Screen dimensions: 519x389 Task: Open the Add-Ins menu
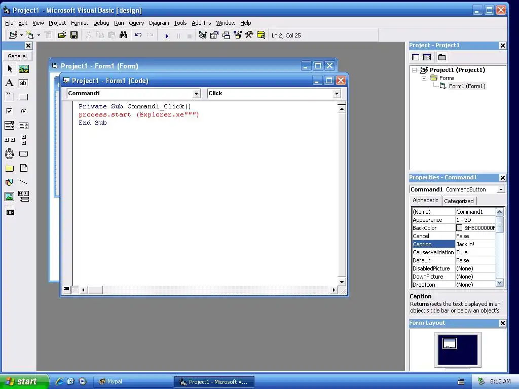pos(201,23)
